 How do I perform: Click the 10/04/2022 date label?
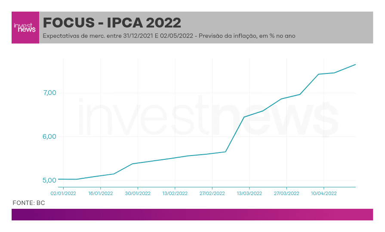tap(324, 193)
